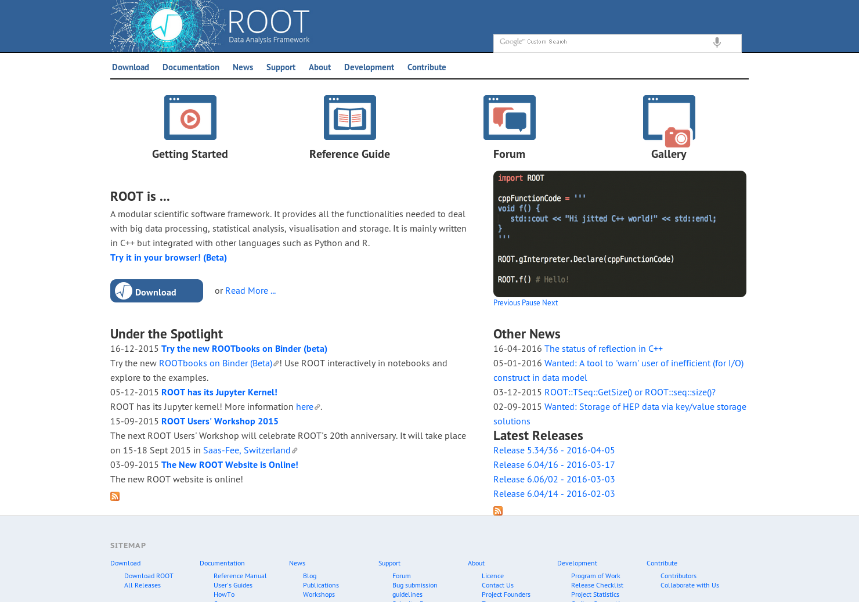
Task: Open the RSS feed below Latest Releases
Action: [x=498, y=511]
